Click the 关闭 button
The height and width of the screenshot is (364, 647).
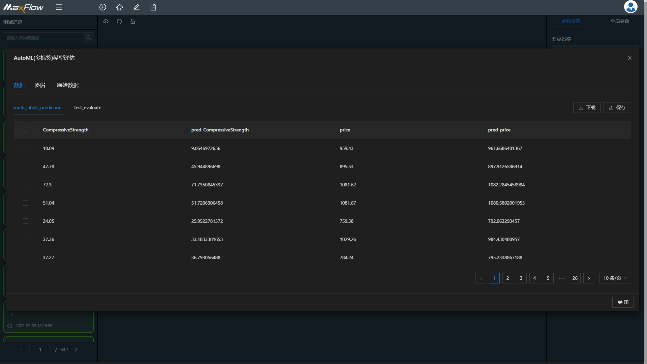click(x=623, y=302)
